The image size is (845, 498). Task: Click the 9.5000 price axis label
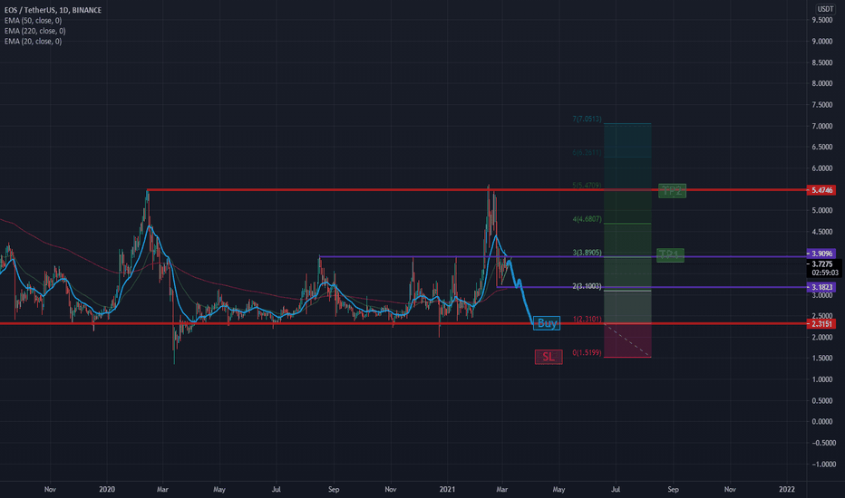[821, 20]
